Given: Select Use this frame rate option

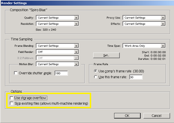Looking at the screenshot, I should [96, 77].
